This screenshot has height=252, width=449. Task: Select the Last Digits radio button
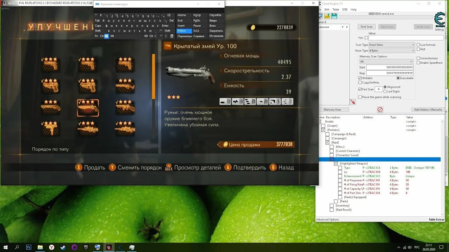pyautogui.click(x=385, y=91)
